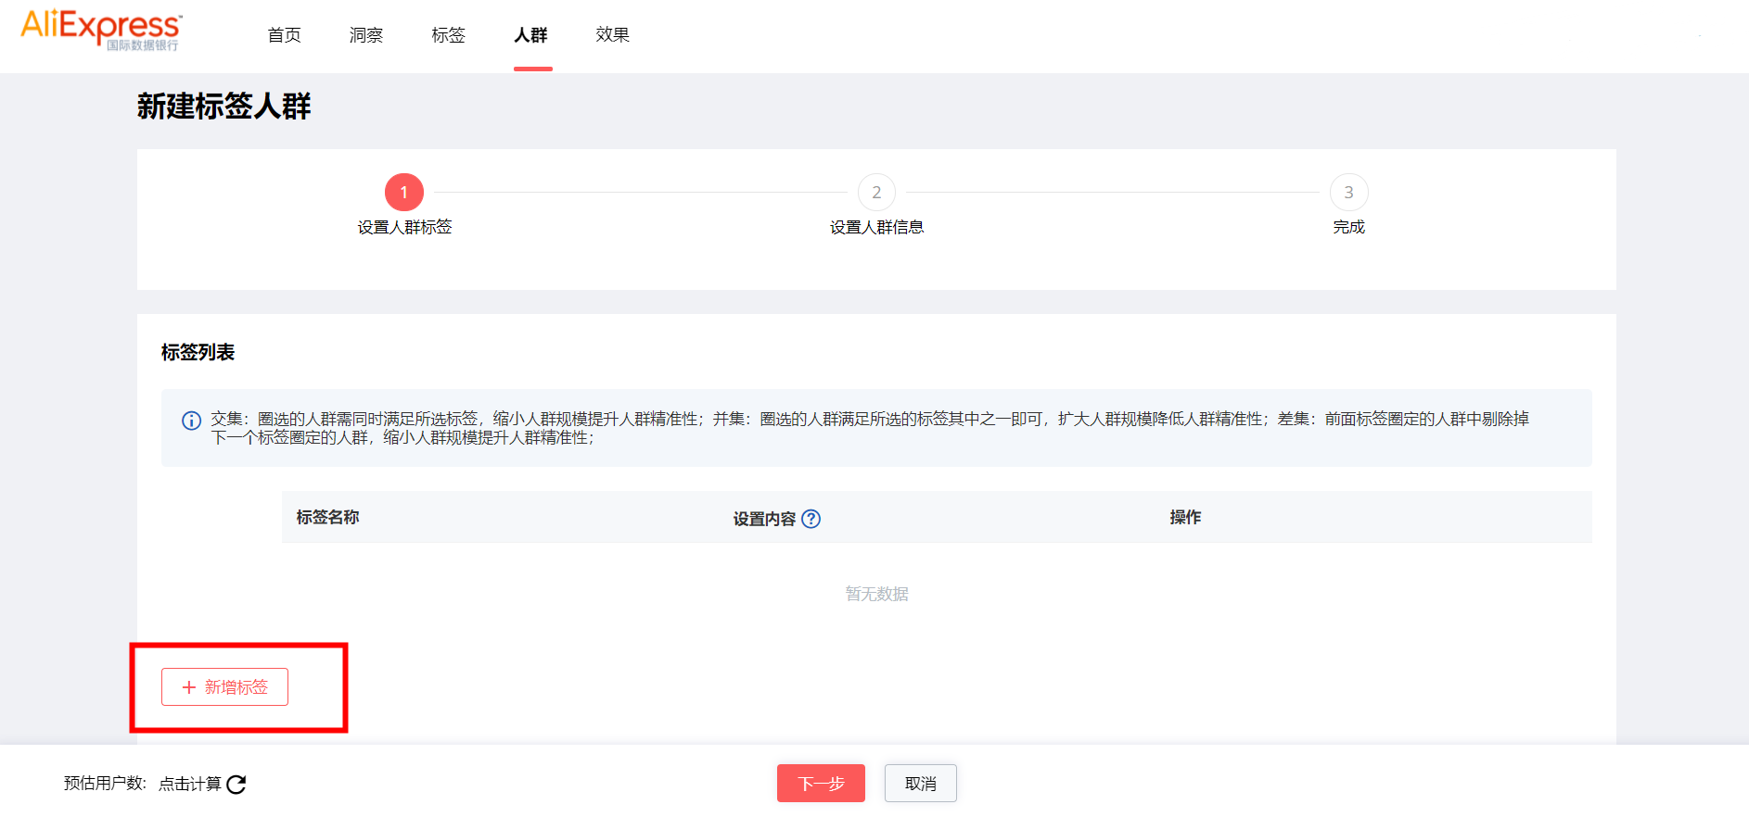The image size is (1749, 817).
Task: Click the 操作 column header
Action: coord(1185,517)
